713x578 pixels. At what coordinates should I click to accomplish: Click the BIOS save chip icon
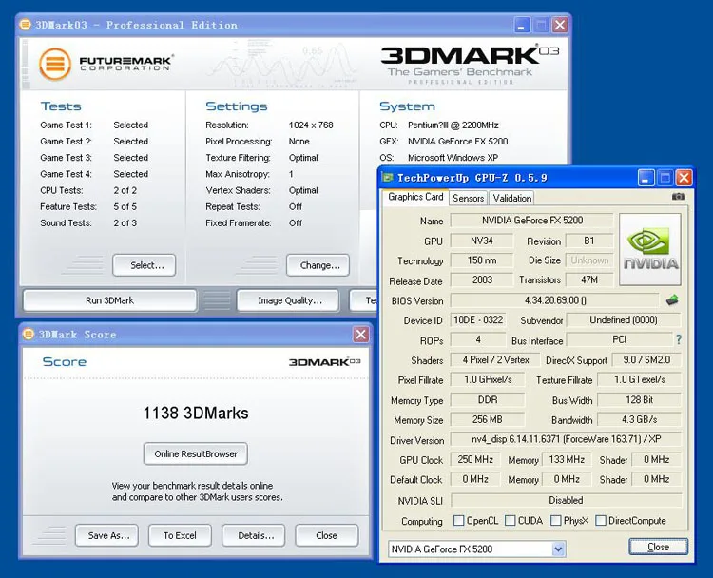click(x=672, y=300)
